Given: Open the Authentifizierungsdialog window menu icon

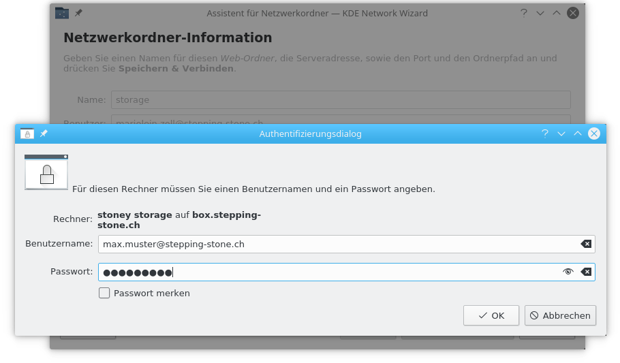Looking at the screenshot, I should (x=27, y=133).
